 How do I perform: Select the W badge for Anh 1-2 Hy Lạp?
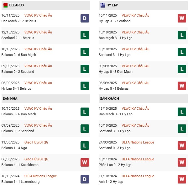182,179
